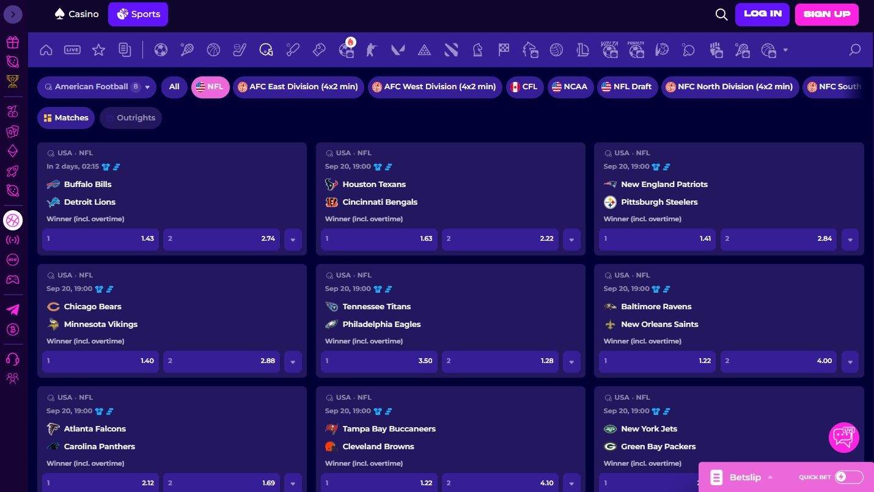874x492 pixels.
Task: Expand the Betslip panel
Action: click(x=741, y=477)
